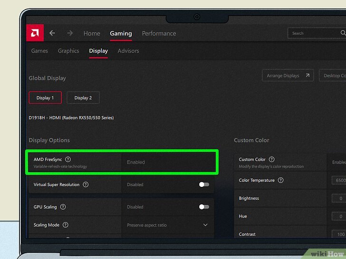346x259 pixels.
Task: Open help icon for Color Temperature
Action: tap(280, 180)
